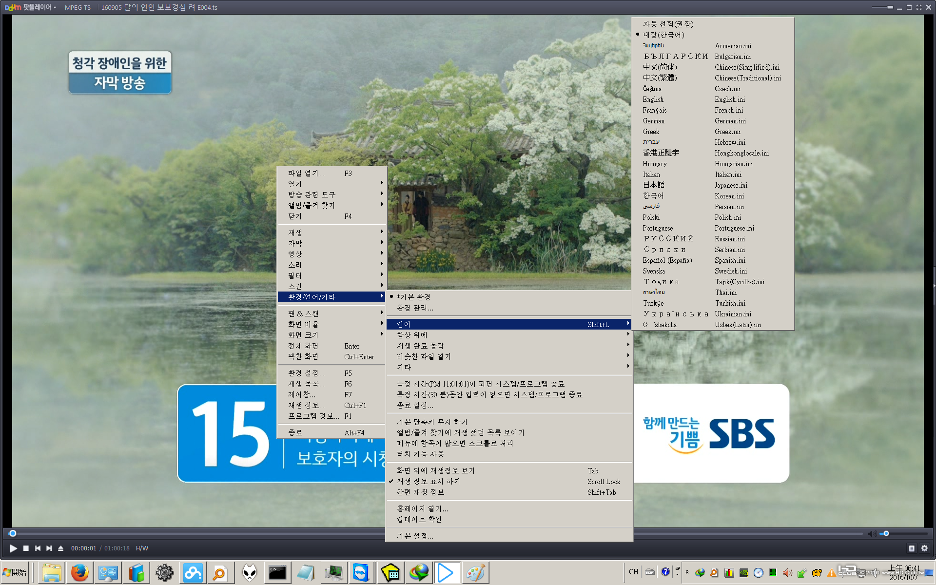Open the disc eject icon
The width and height of the screenshot is (936, 585).
click(60, 548)
